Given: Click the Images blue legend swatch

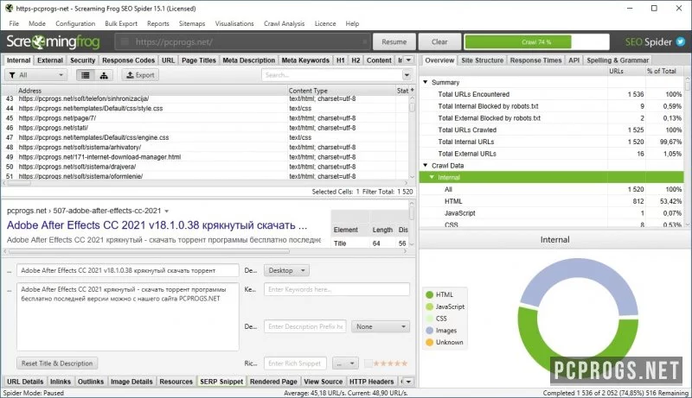Looking at the screenshot, I should tap(429, 331).
